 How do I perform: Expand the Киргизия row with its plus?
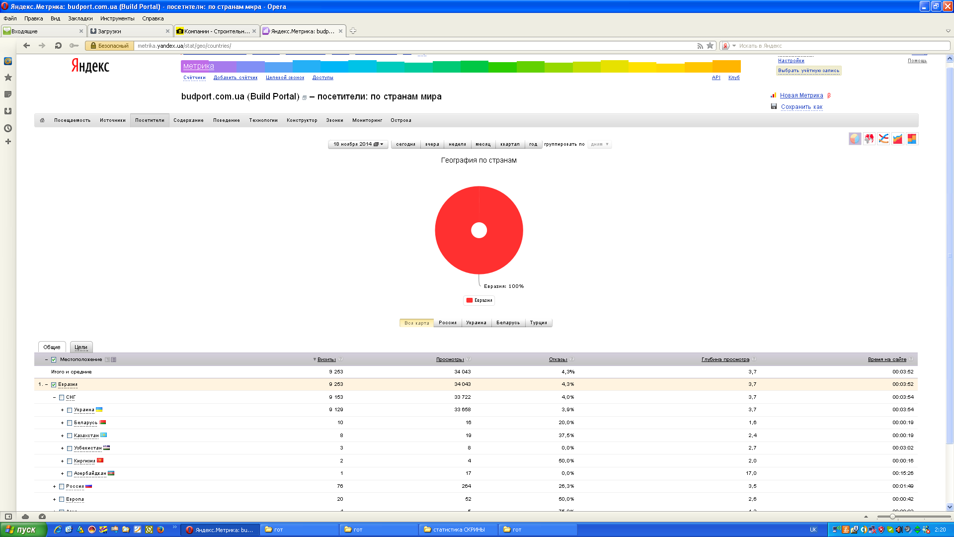(63, 461)
